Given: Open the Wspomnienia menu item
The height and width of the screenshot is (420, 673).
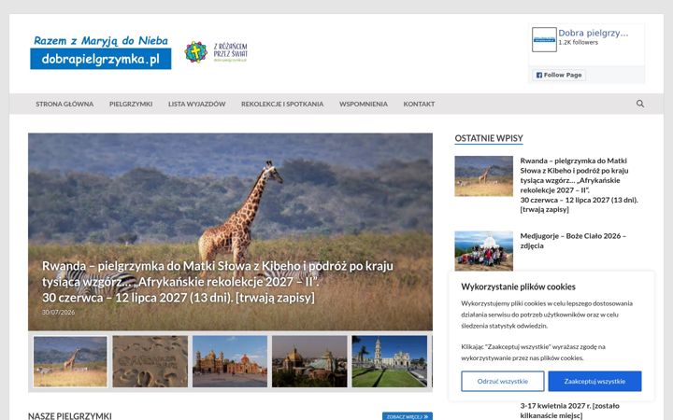Looking at the screenshot, I should [x=363, y=104].
